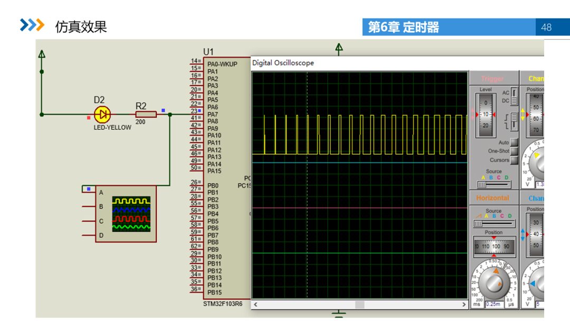570x321 pixels.
Task: Click the yellow LED D2 component
Action: click(102, 115)
